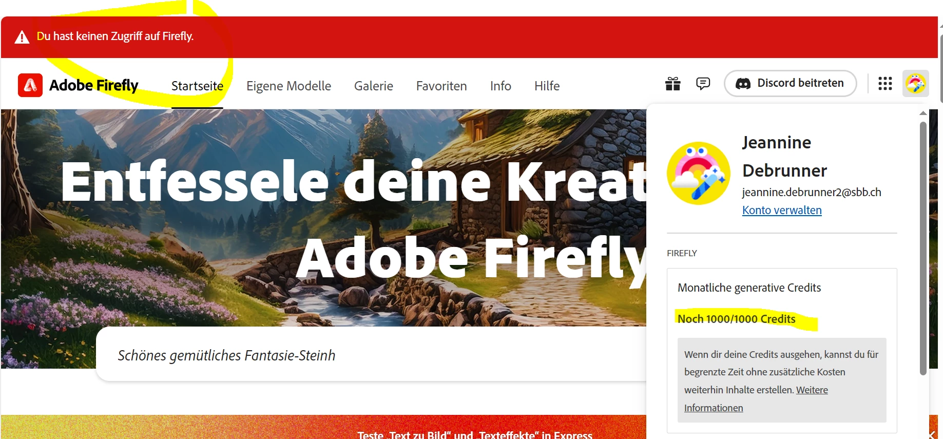
Task: Open the Info tab
Action: [x=501, y=86]
